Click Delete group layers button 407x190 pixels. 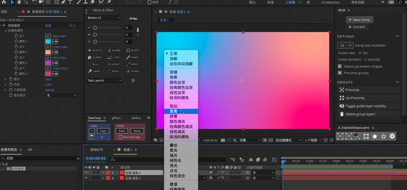pyautogui.click(x=368, y=114)
